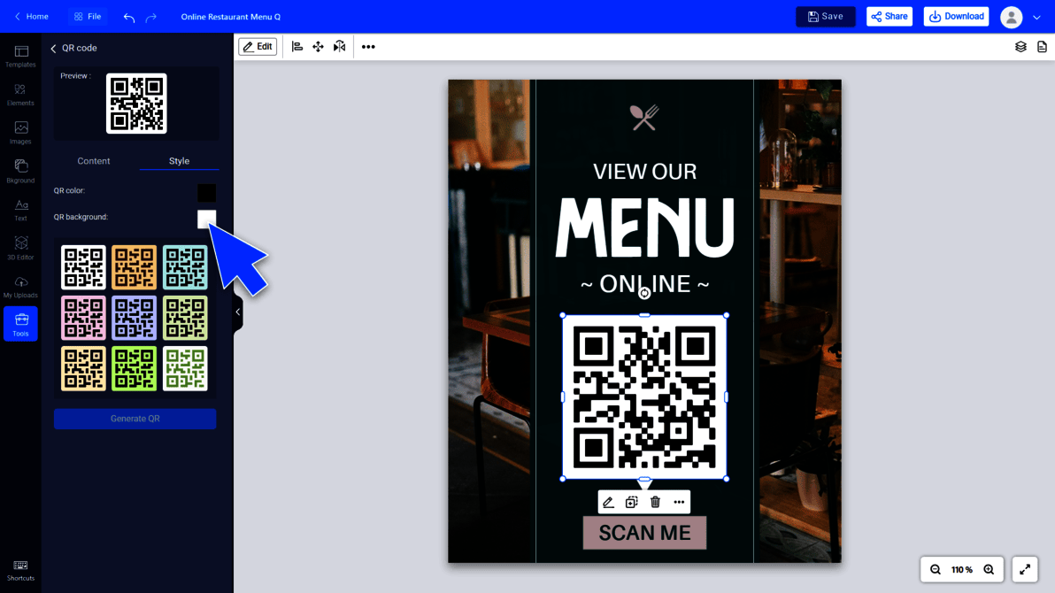Switch to the Content tab
Screen dimensions: 1055x593
tap(94, 160)
